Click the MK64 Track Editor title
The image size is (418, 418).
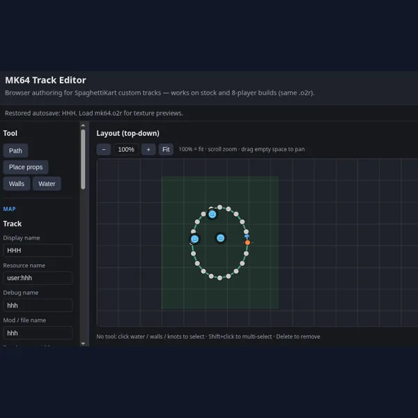pos(45,80)
